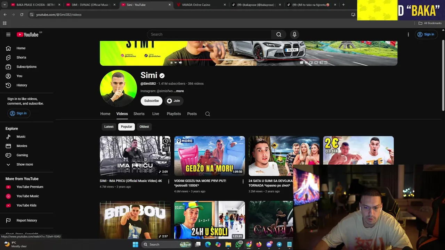Click the YouTube search input field
445x250 pixels.
point(210,34)
